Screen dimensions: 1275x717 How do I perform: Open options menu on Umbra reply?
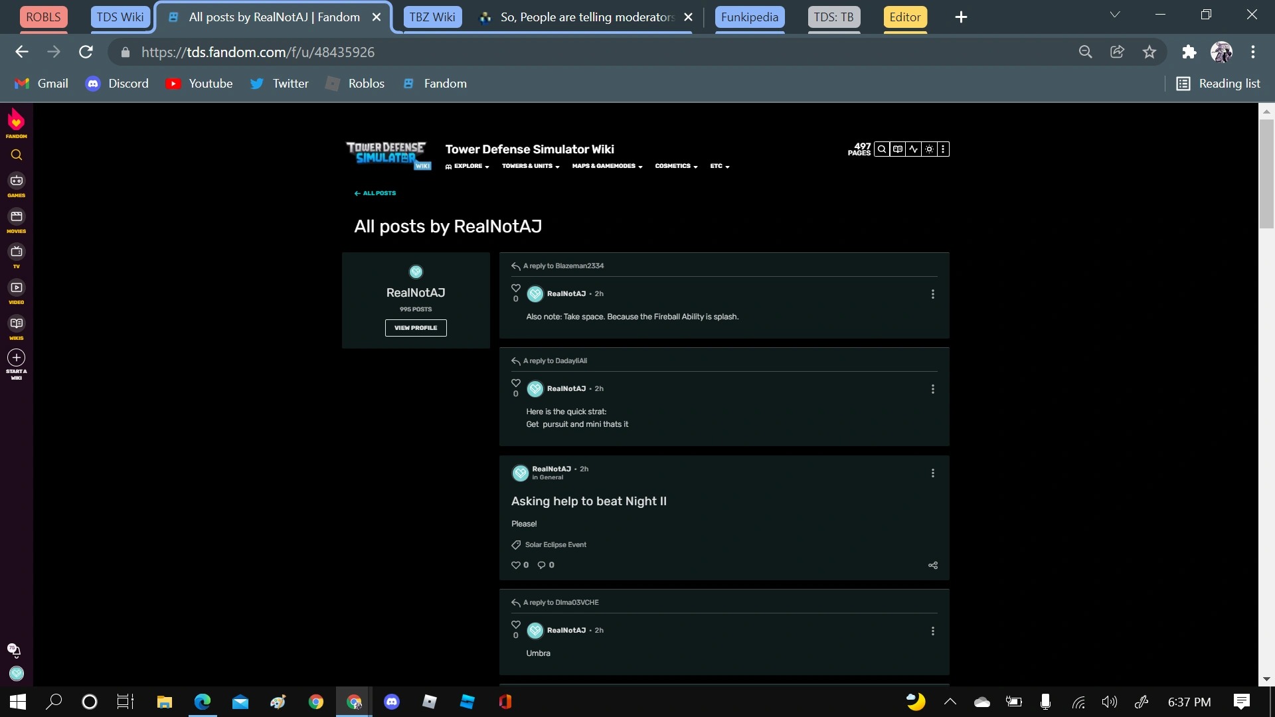932,631
